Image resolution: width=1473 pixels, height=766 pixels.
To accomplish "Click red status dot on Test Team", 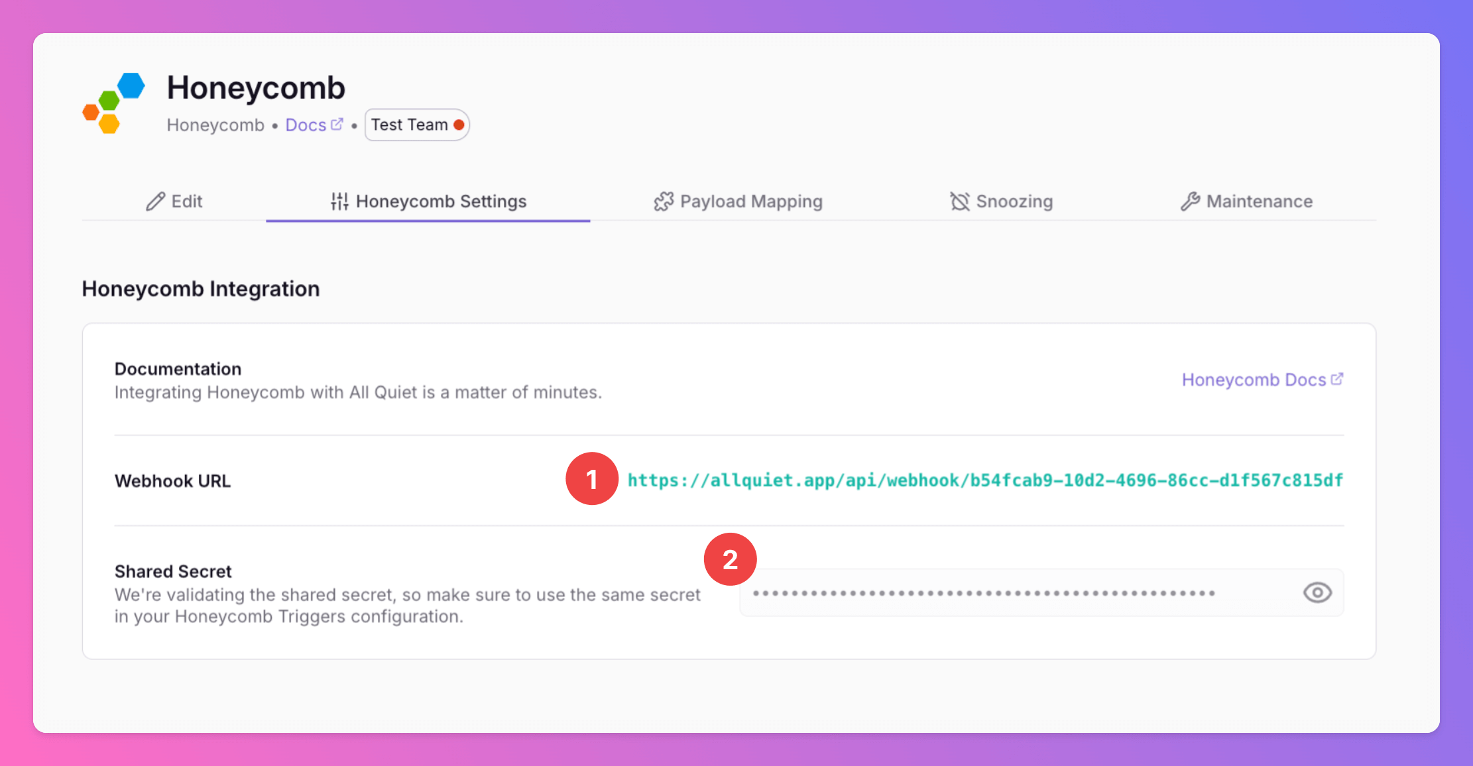I will coord(459,125).
